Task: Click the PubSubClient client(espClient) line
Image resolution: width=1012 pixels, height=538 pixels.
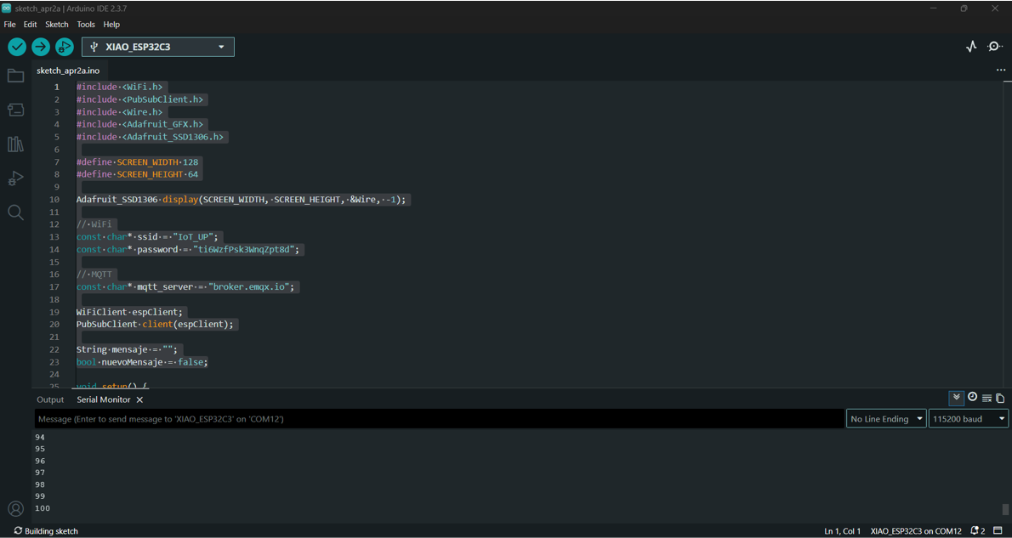Action: pos(156,324)
